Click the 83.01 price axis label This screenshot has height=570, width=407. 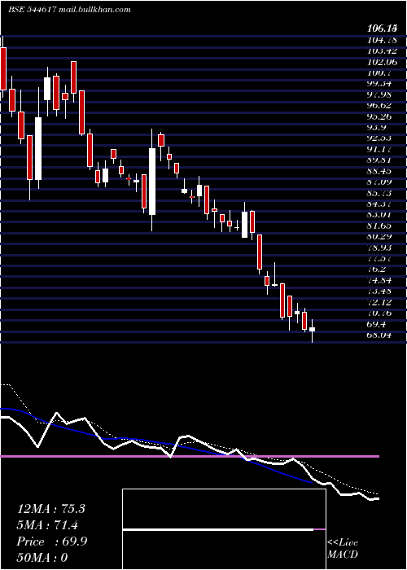point(379,214)
